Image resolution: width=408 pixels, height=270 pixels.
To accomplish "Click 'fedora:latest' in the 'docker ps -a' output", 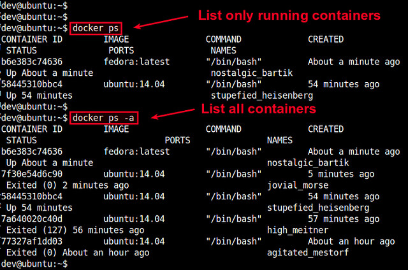I will click(x=136, y=152).
